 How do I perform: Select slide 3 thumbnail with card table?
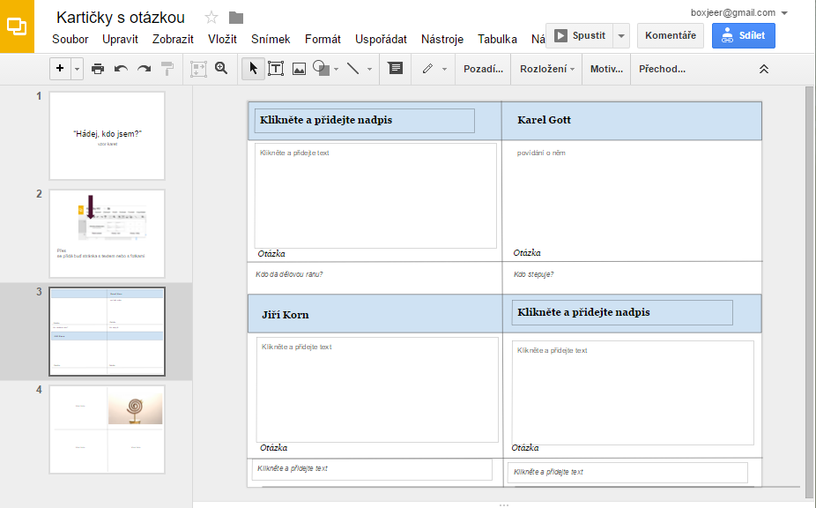tap(108, 332)
